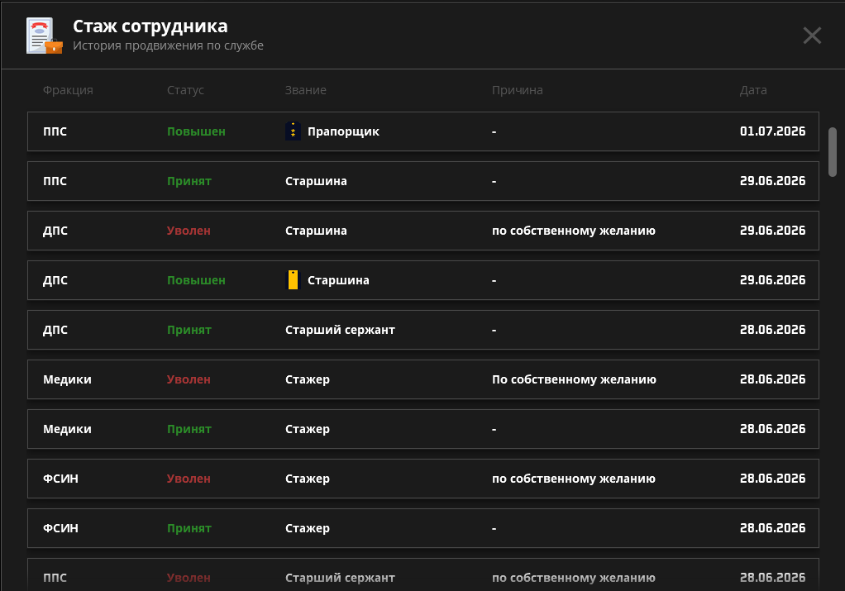Click the Стажер rank in the ФСИН Принят row
845x591 pixels.
point(308,528)
